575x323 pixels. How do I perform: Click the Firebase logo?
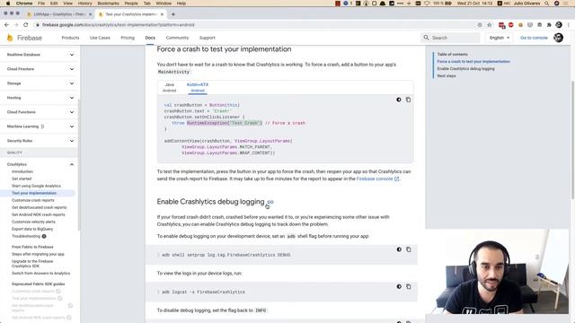(24, 38)
